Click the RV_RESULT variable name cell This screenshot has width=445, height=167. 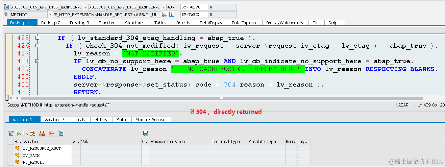coord(47,162)
